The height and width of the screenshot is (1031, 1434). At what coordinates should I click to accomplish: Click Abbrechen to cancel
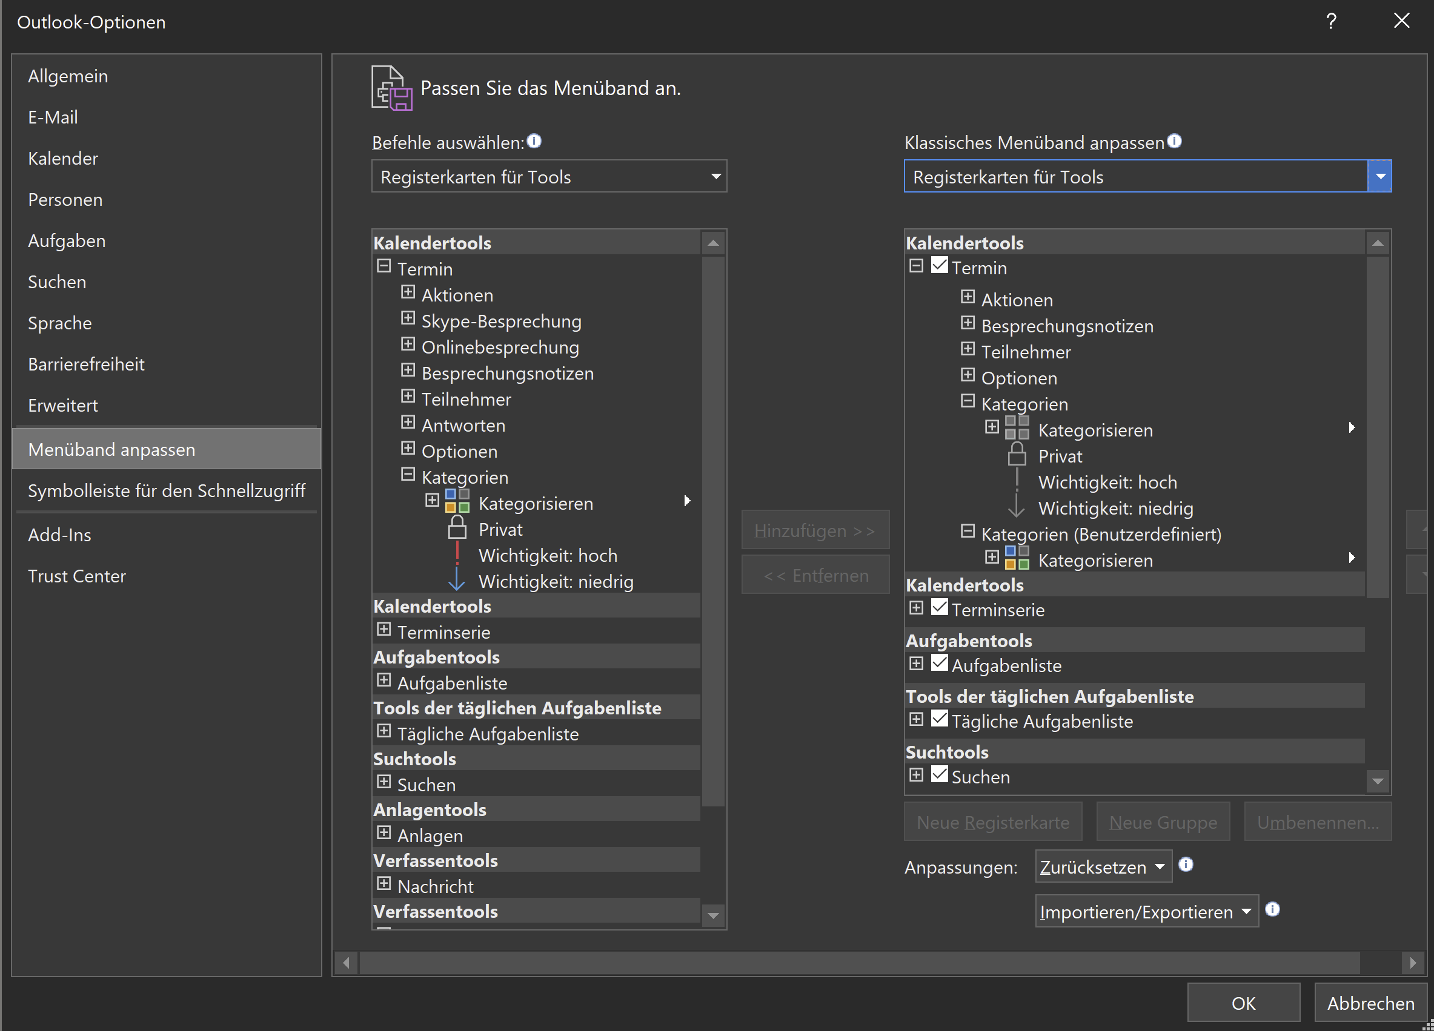click(1370, 1003)
